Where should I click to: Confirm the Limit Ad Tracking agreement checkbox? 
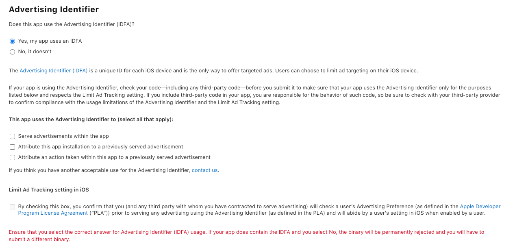coord(12,207)
